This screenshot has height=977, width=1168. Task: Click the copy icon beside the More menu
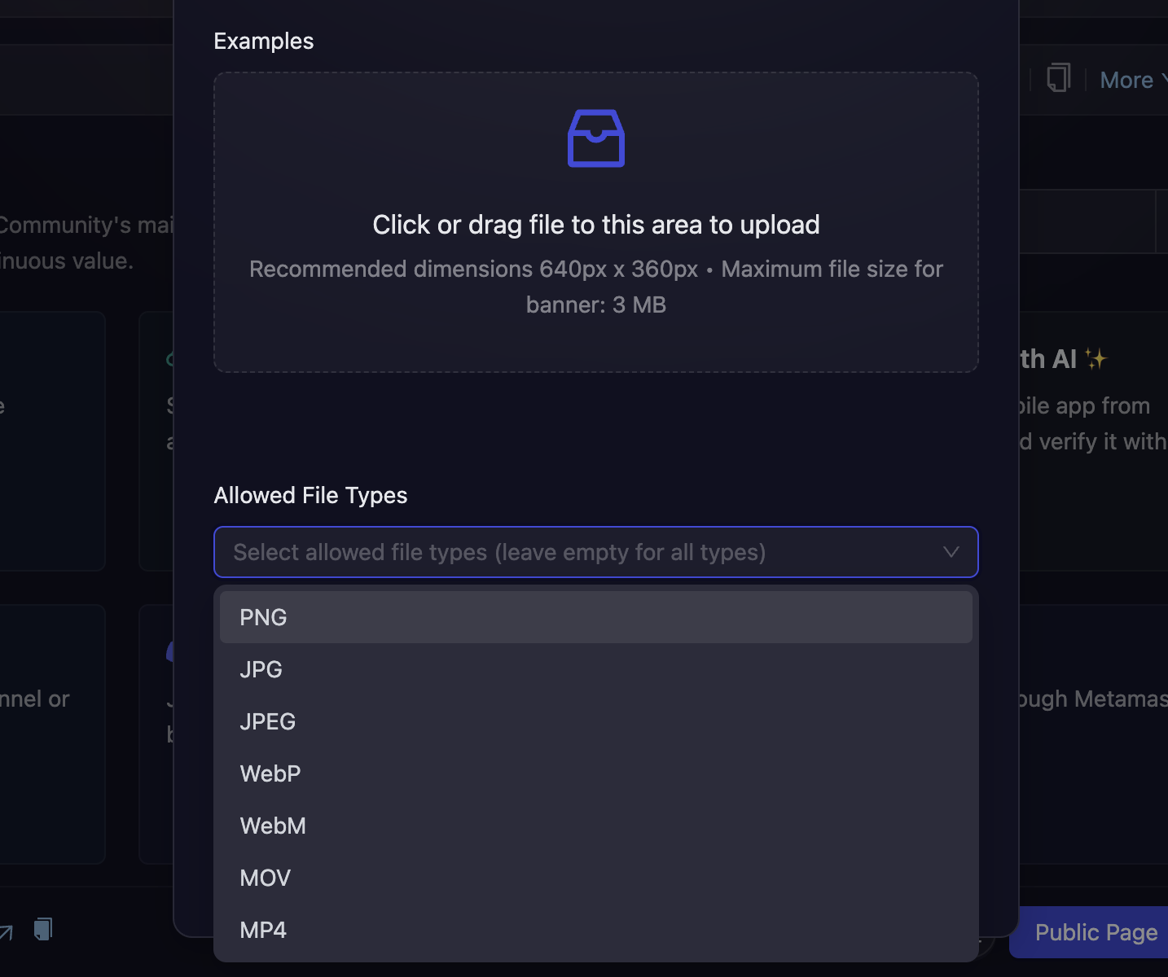pyautogui.click(x=1059, y=77)
